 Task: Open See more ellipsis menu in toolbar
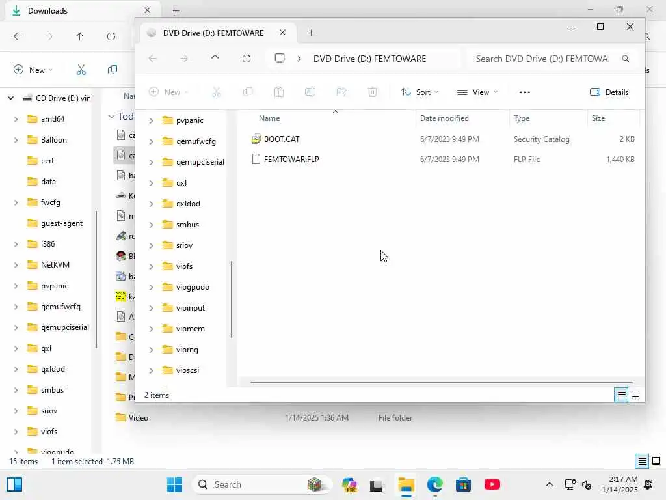coord(525,92)
